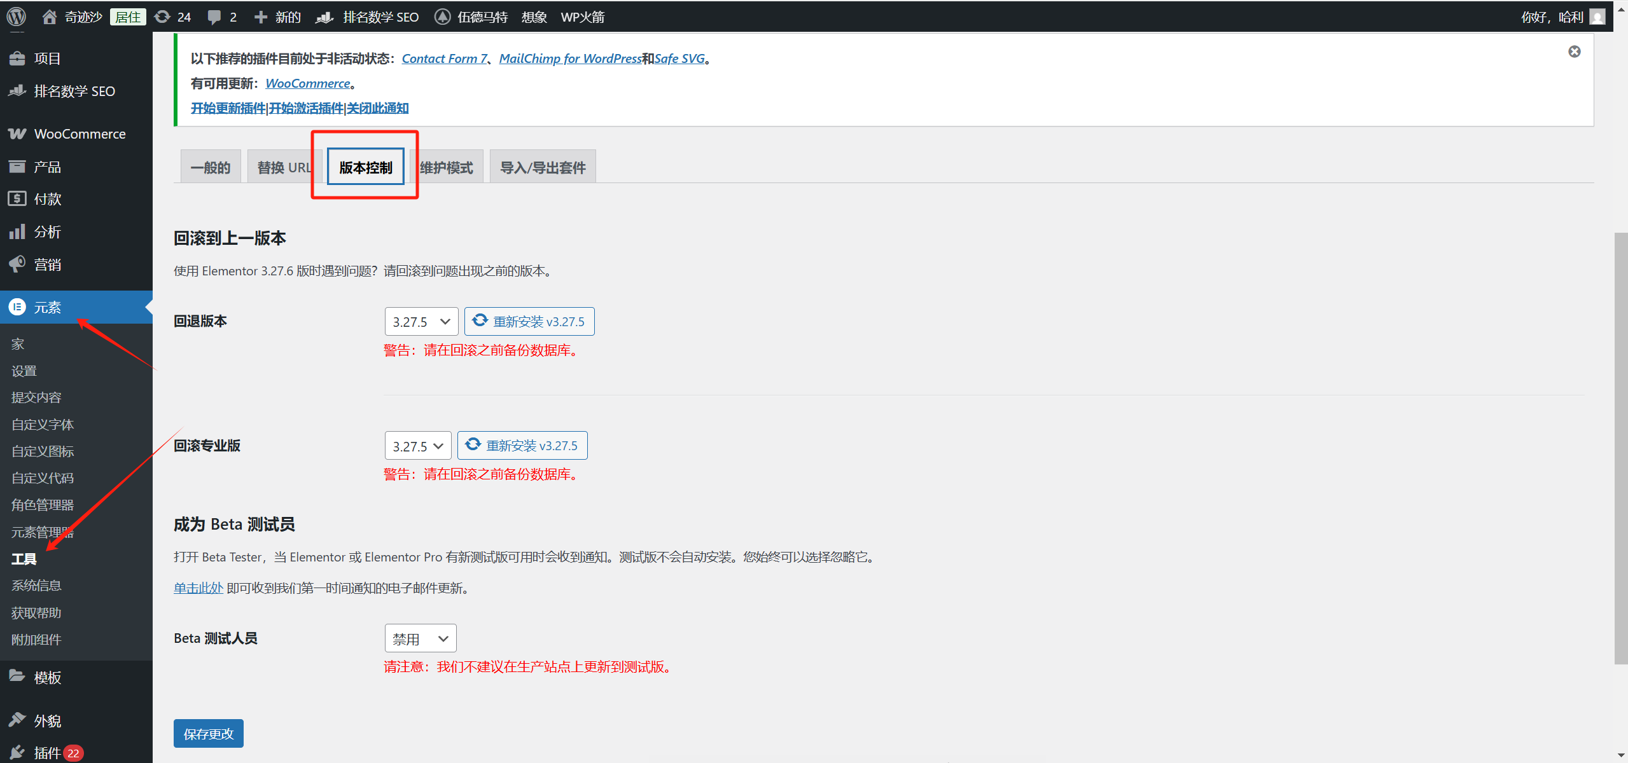This screenshot has height=763, width=1628.
Task: Click the WooCommerce sidebar icon
Action: pos(17,134)
